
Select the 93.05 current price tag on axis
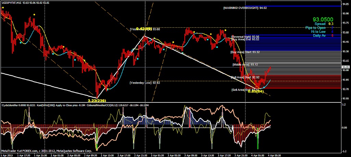346,67
